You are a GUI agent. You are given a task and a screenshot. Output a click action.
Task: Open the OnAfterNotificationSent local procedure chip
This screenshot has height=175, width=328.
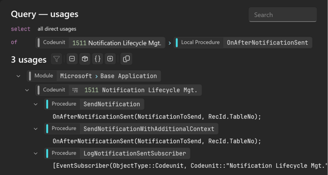coord(243,43)
